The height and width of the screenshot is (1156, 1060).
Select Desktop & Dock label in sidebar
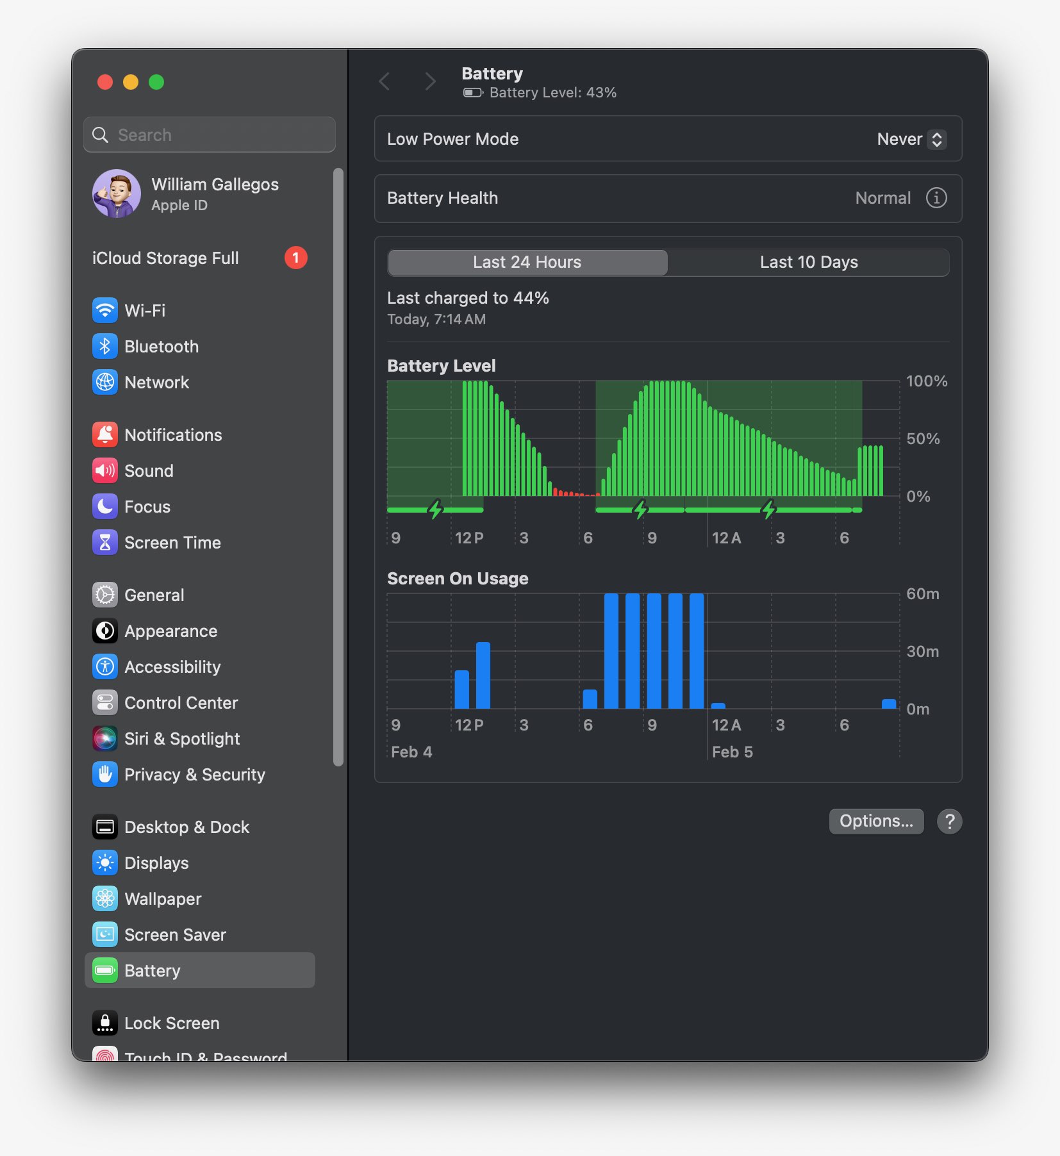pos(186,827)
